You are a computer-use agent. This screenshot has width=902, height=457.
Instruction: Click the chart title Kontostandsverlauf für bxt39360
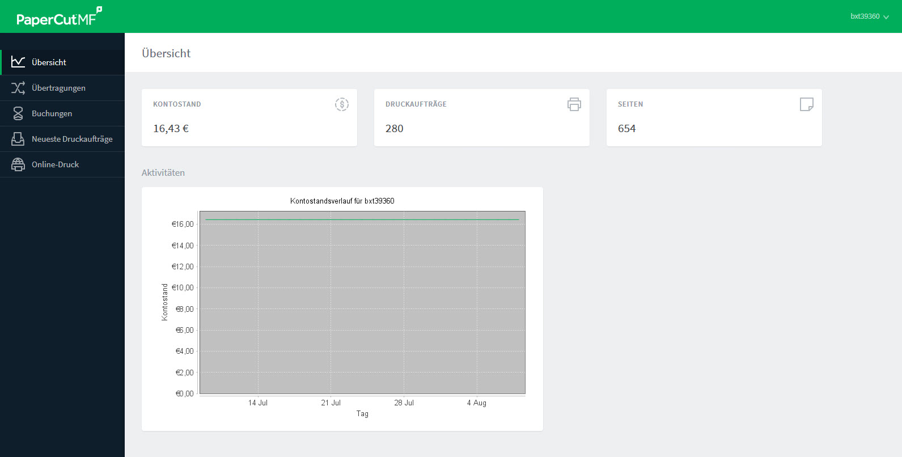click(x=342, y=201)
